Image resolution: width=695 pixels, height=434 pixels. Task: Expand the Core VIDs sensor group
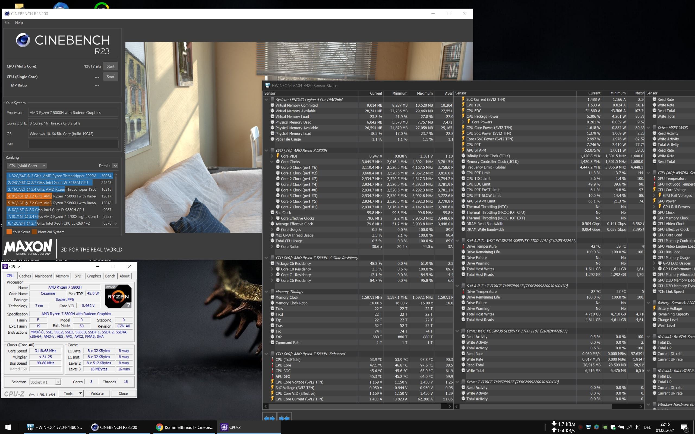click(x=272, y=156)
